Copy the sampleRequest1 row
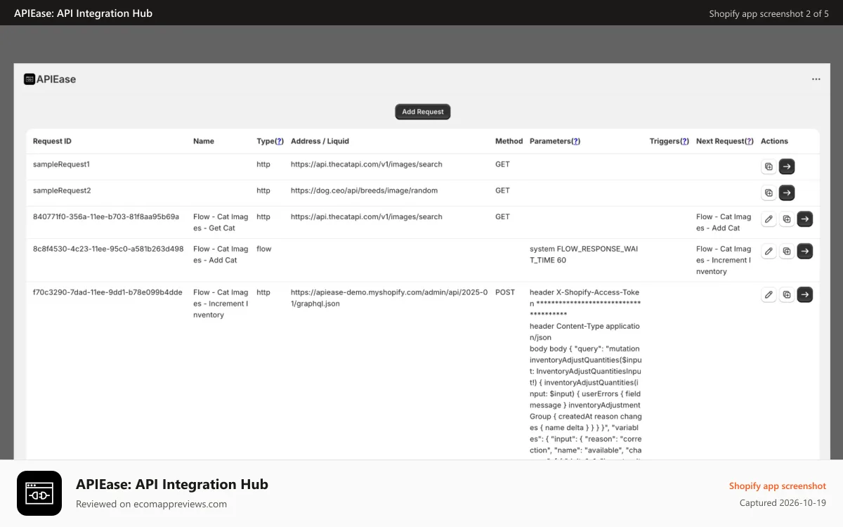The image size is (843, 527). [x=769, y=167]
